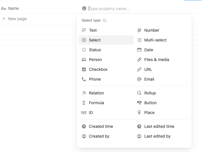
Task: Click the hash icon for Number
Action: [139, 30]
